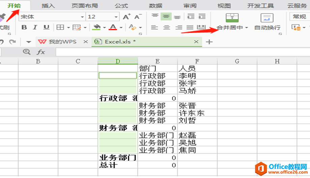The image size is (310, 178).
Task: Add a new document tab with plus
Action: [x=209, y=42]
